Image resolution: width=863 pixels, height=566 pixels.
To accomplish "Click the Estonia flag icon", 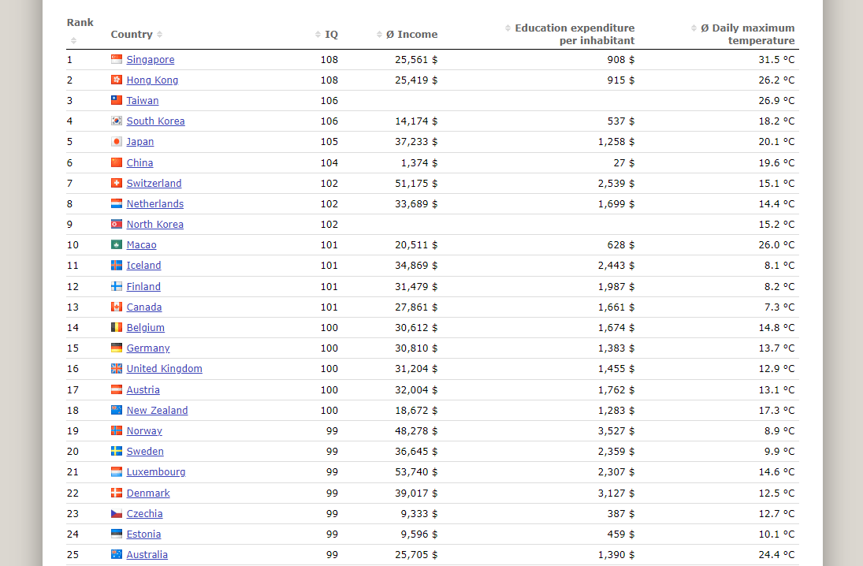I will click(x=116, y=534).
